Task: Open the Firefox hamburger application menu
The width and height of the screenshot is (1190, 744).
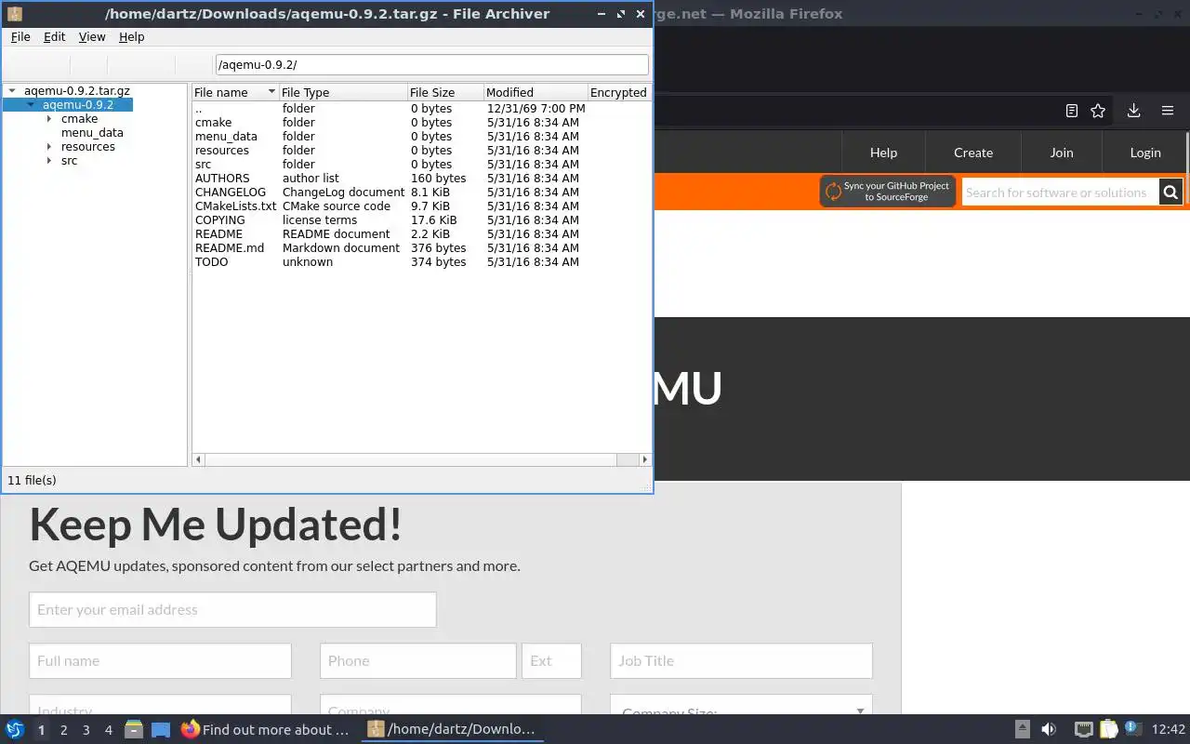Action: click(1168, 111)
